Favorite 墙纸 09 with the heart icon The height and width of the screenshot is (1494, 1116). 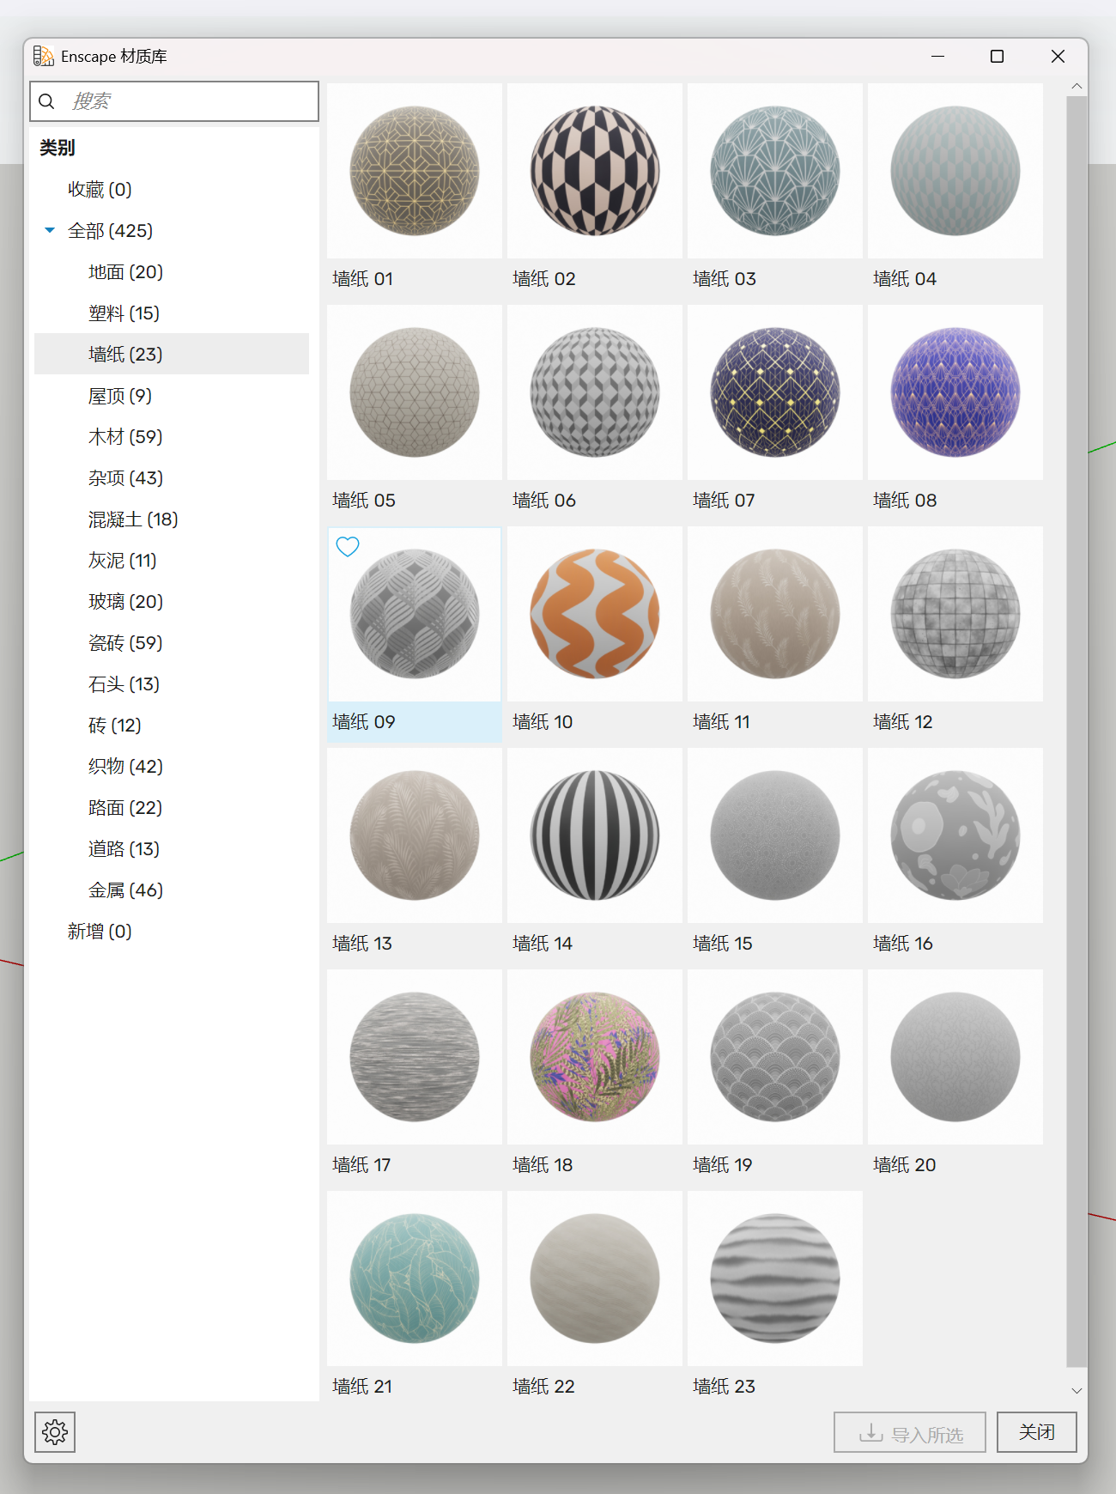348,546
